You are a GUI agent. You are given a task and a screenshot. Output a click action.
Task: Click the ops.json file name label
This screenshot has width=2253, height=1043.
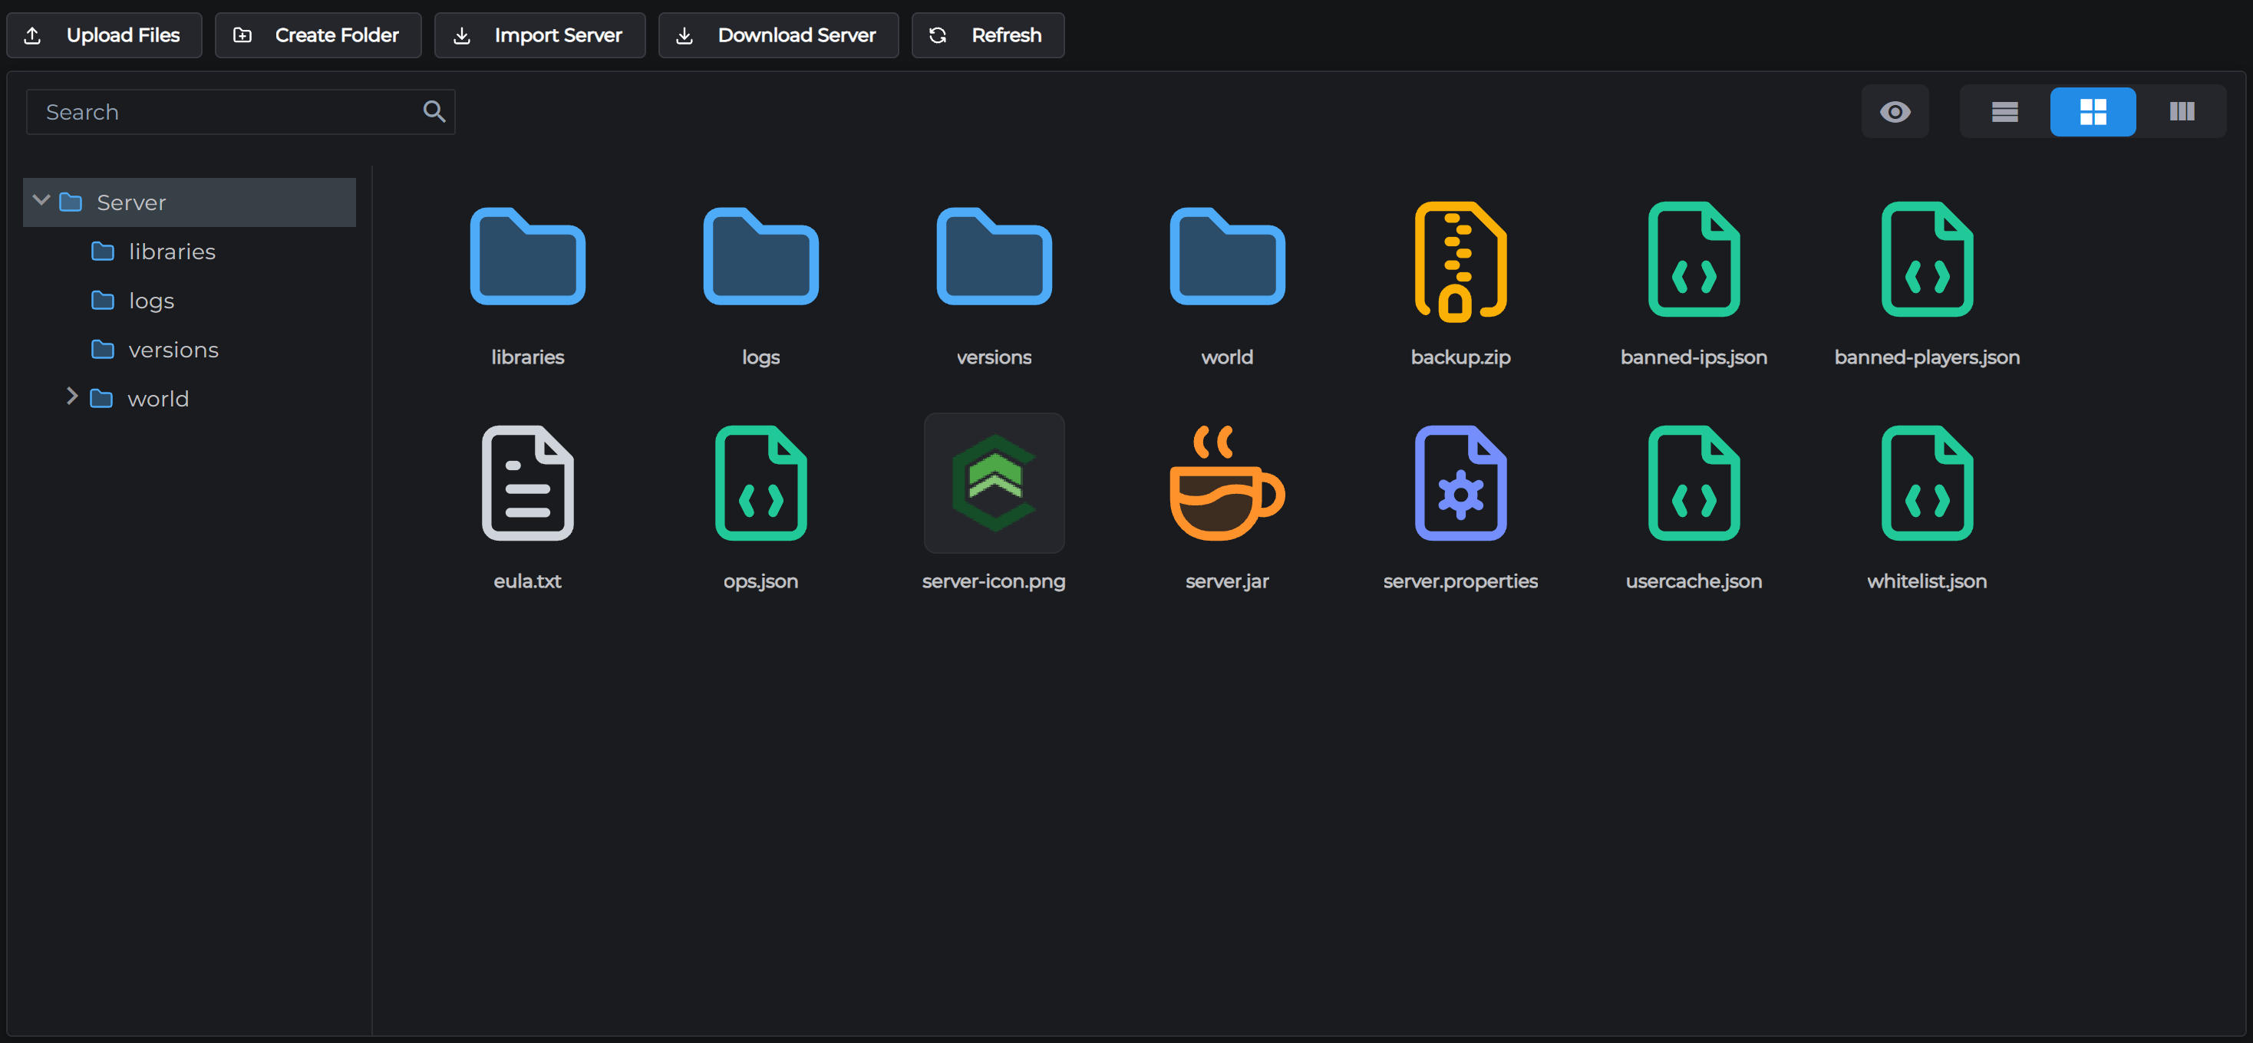pos(761,581)
